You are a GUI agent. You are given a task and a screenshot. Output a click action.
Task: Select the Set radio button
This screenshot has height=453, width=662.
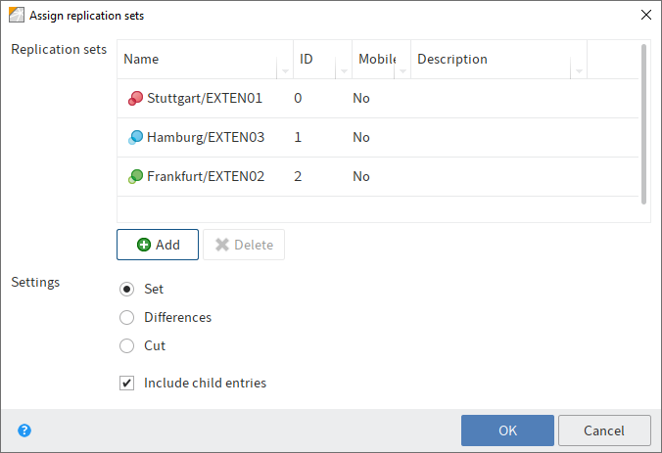tap(126, 289)
